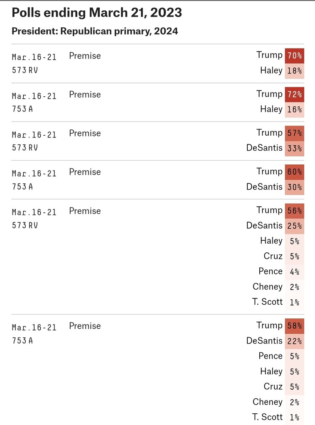Click the Trump 72% result cell
This screenshot has width=315, height=425.
(x=294, y=95)
